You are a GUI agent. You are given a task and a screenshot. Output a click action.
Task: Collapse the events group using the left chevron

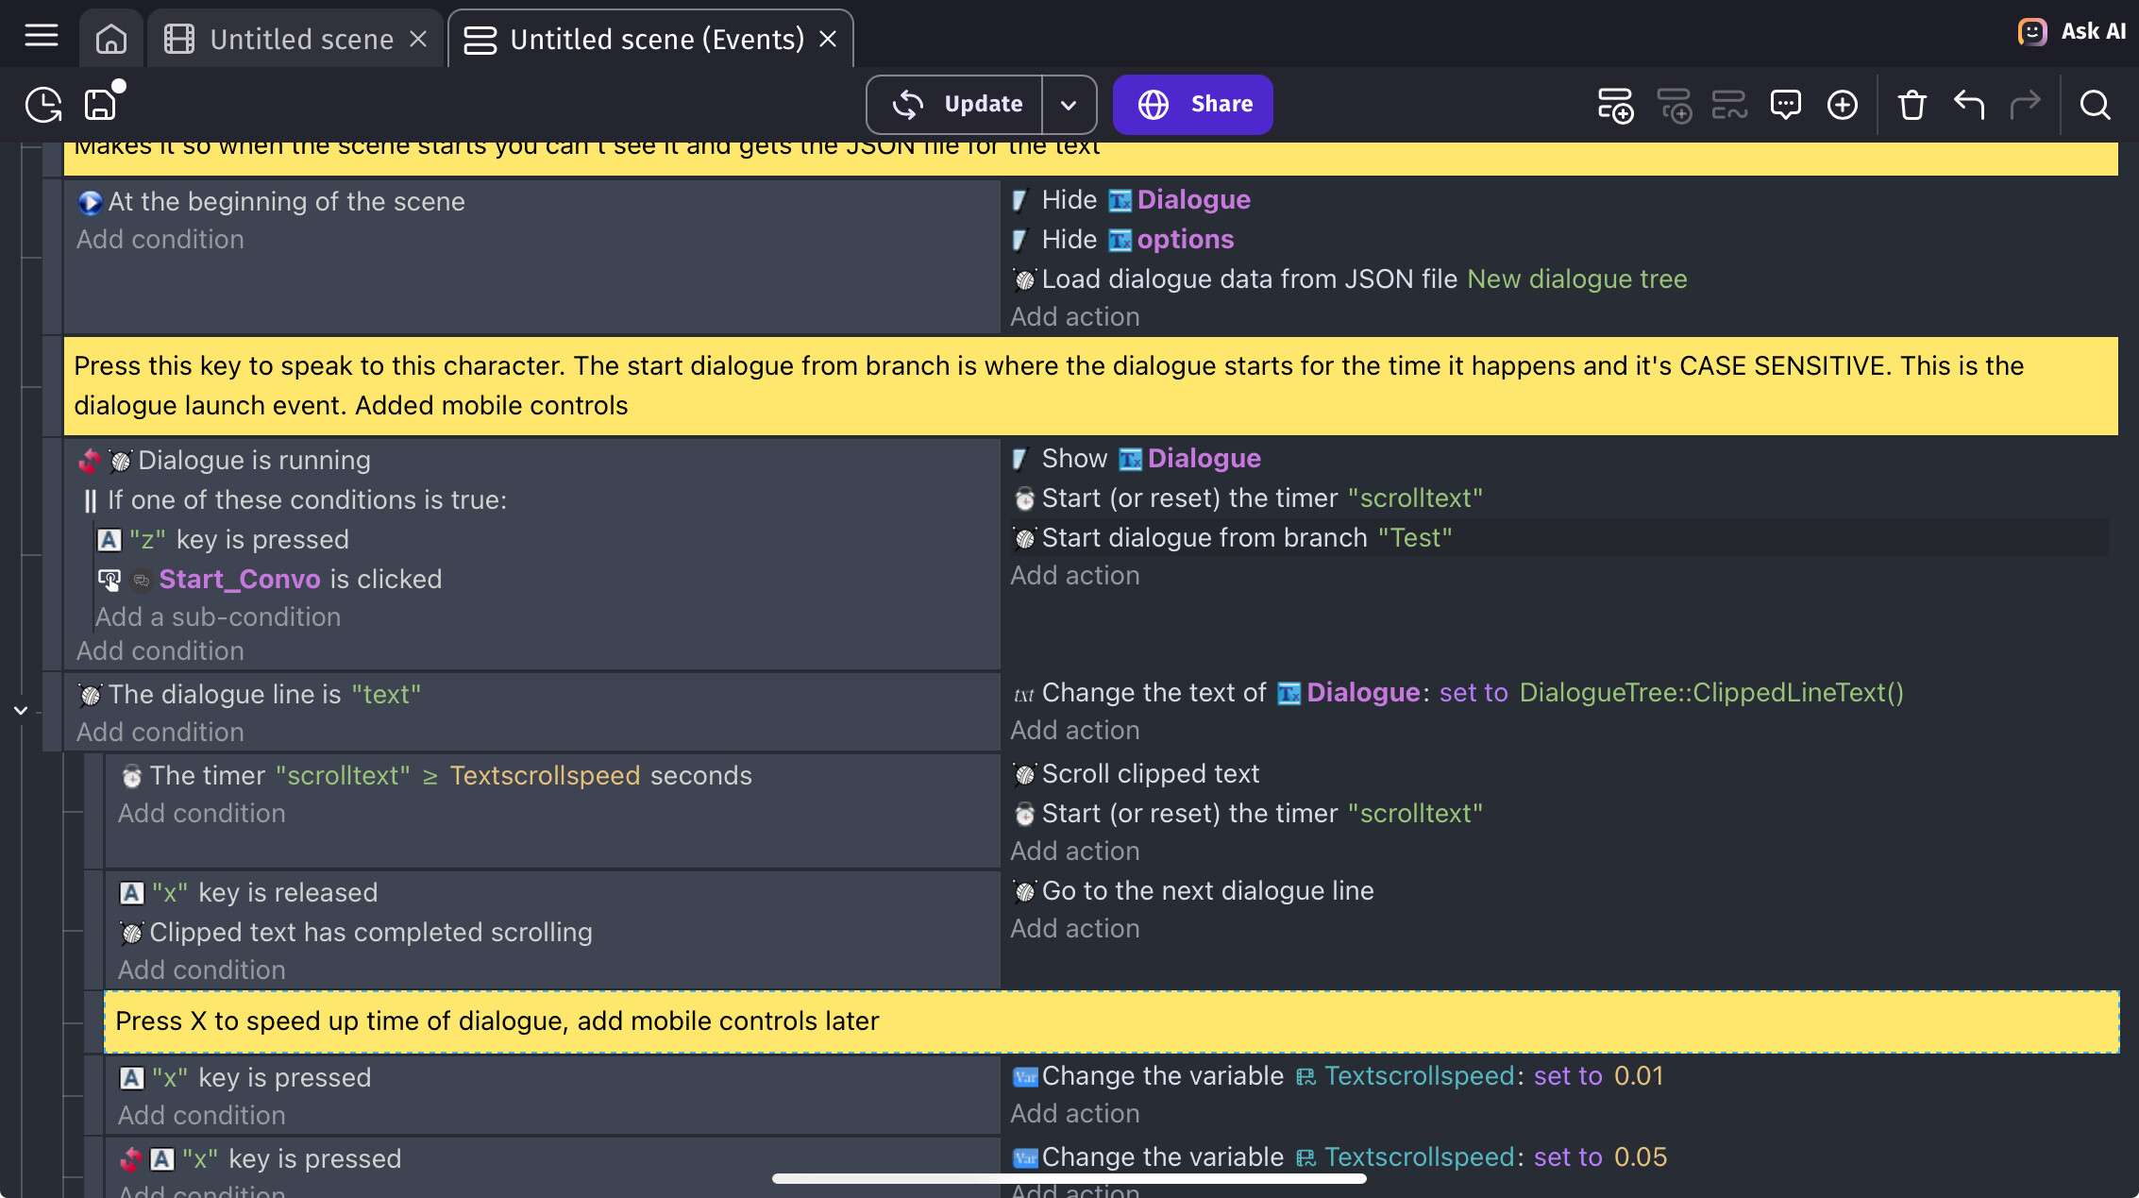(x=20, y=710)
